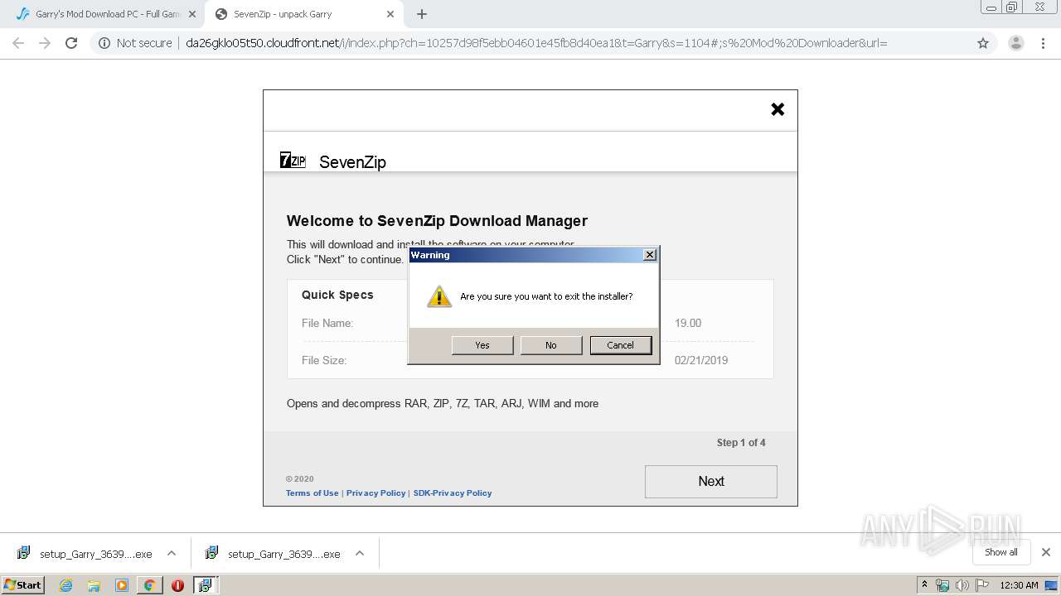Go forward in browser history
Viewport: 1061px width, 596px height.
(45, 43)
